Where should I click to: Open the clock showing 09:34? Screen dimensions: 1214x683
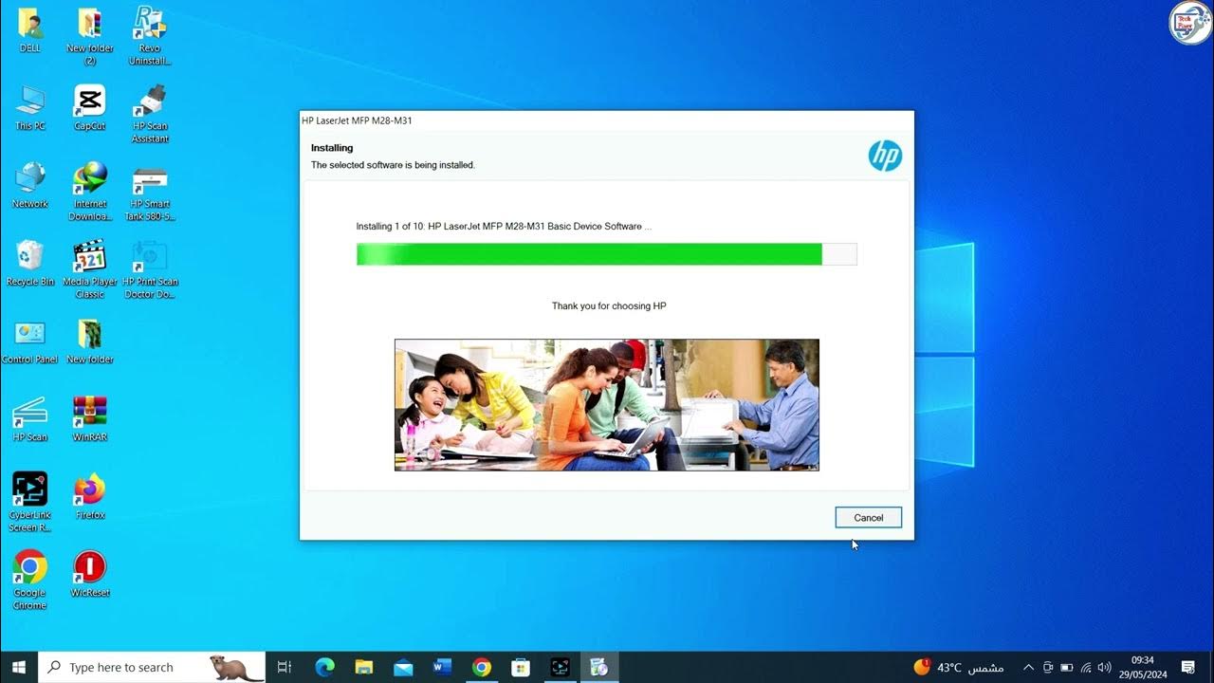point(1142,667)
